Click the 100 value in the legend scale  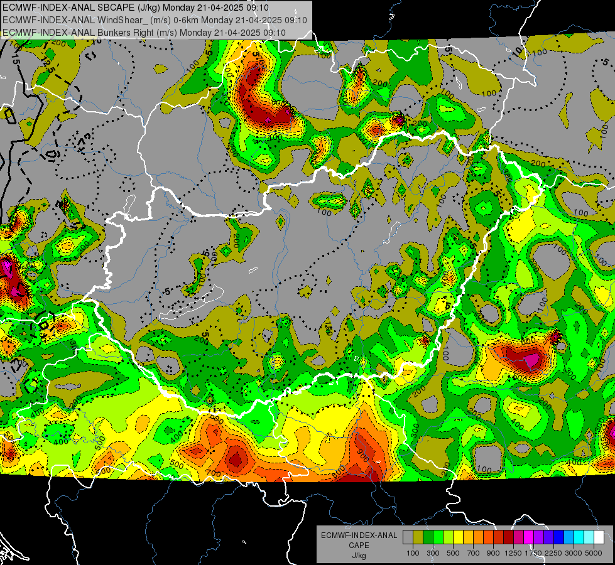[413, 553]
